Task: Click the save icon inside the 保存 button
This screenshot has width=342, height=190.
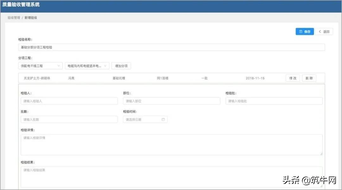Action: click(x=300, y=31)
